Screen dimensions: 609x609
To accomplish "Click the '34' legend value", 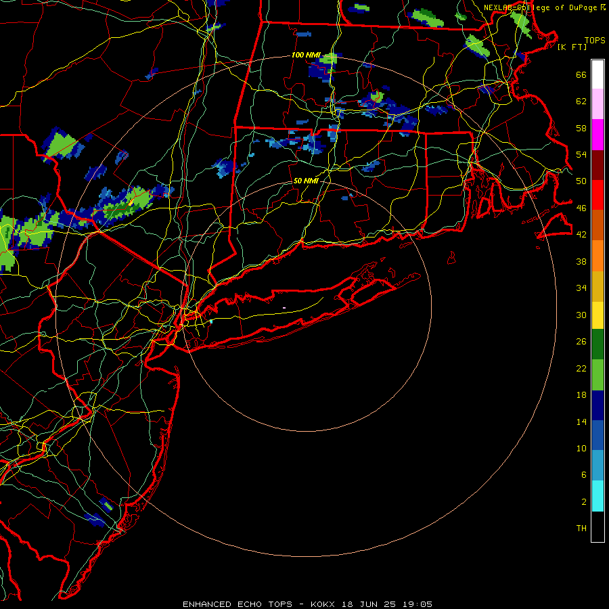I will (581, 288).
